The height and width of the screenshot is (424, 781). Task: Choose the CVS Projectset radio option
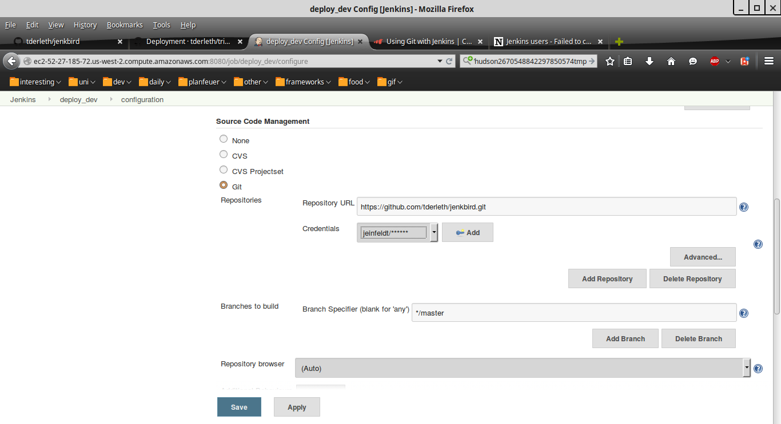tap(224, 169)
